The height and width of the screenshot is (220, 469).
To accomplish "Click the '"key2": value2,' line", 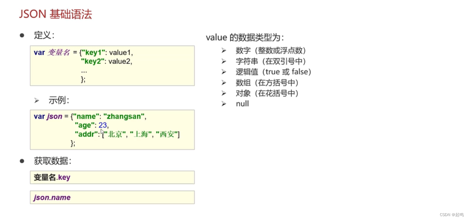I will [x=106, y=61].
